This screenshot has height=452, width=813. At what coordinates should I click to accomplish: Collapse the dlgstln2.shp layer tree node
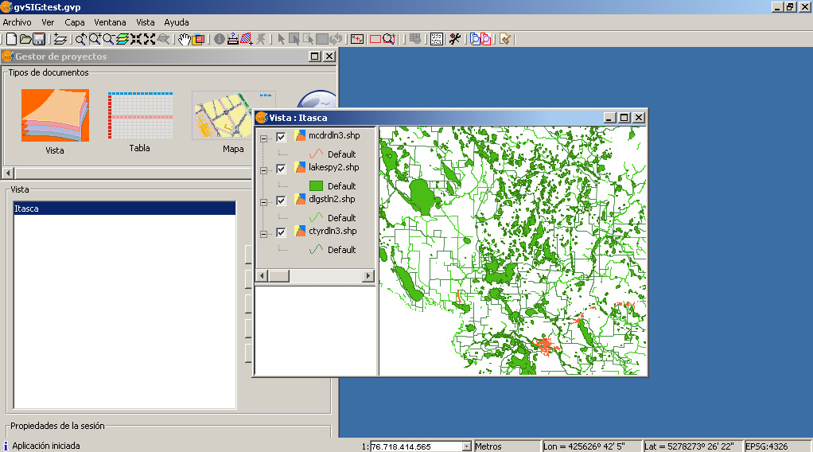pyautogui.click(x=264, y=201)
